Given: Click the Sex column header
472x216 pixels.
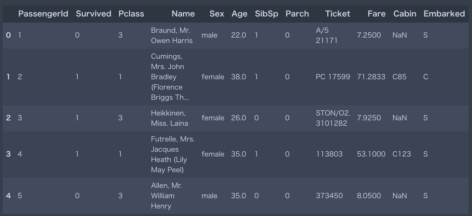Looking at the screenshot, I should [x=217, y=14].
